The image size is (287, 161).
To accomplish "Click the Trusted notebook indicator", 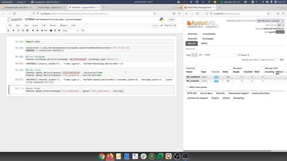I will 155,25.
